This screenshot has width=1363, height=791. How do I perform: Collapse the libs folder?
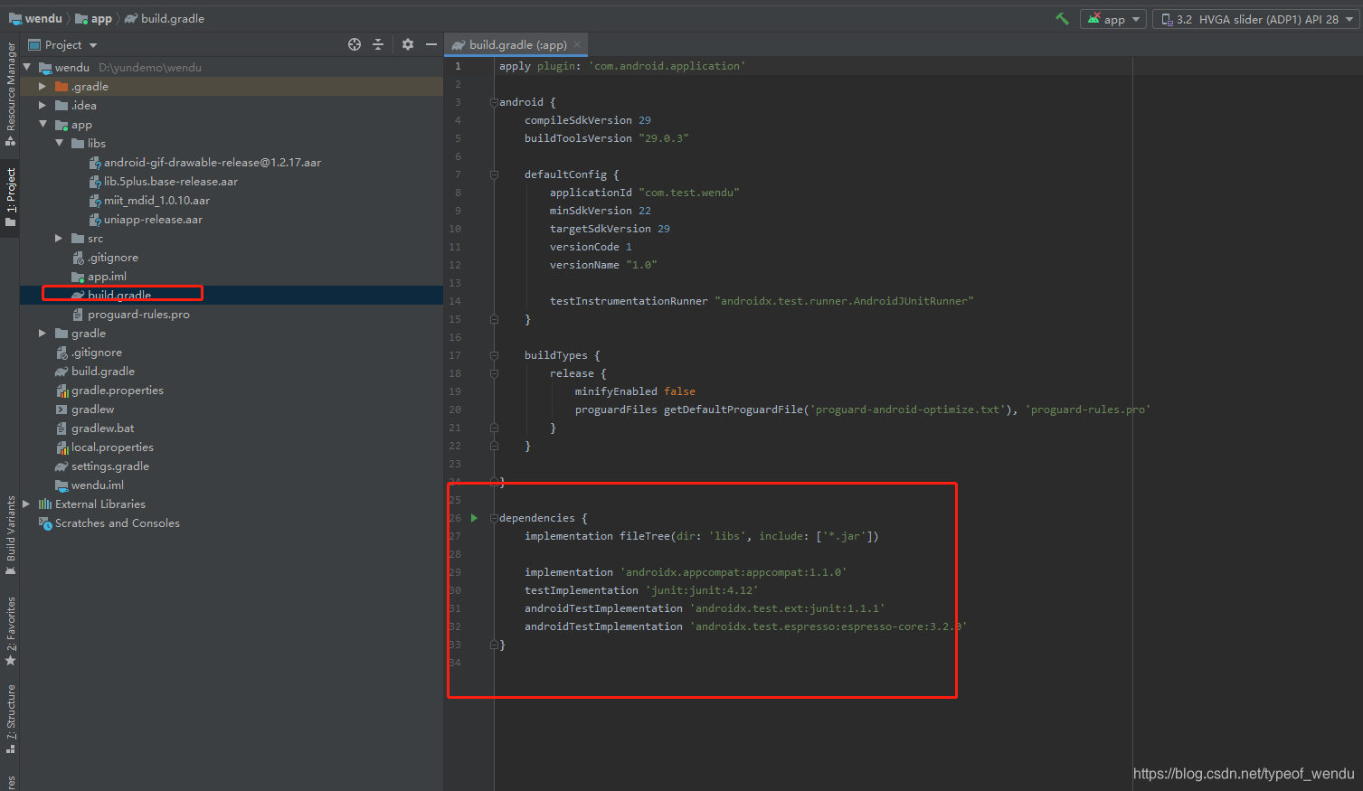[x=59, y=143]
